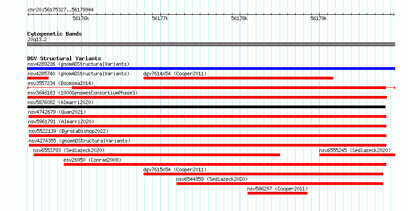Open nsv5876082 (Almarri2020) label
The width and height of the screenshot is (408, 211).
[61, 102]
